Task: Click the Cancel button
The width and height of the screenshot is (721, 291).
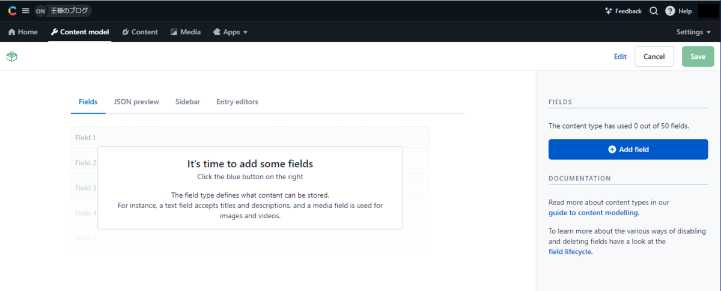Action: pos(654,57)
